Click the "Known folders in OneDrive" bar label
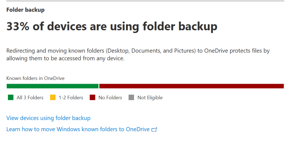Image resolution: width=293 pixels, height=153 pixels. click(x=36, y=78)
